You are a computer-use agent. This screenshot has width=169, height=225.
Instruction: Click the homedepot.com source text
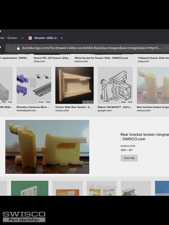[26, 111]
